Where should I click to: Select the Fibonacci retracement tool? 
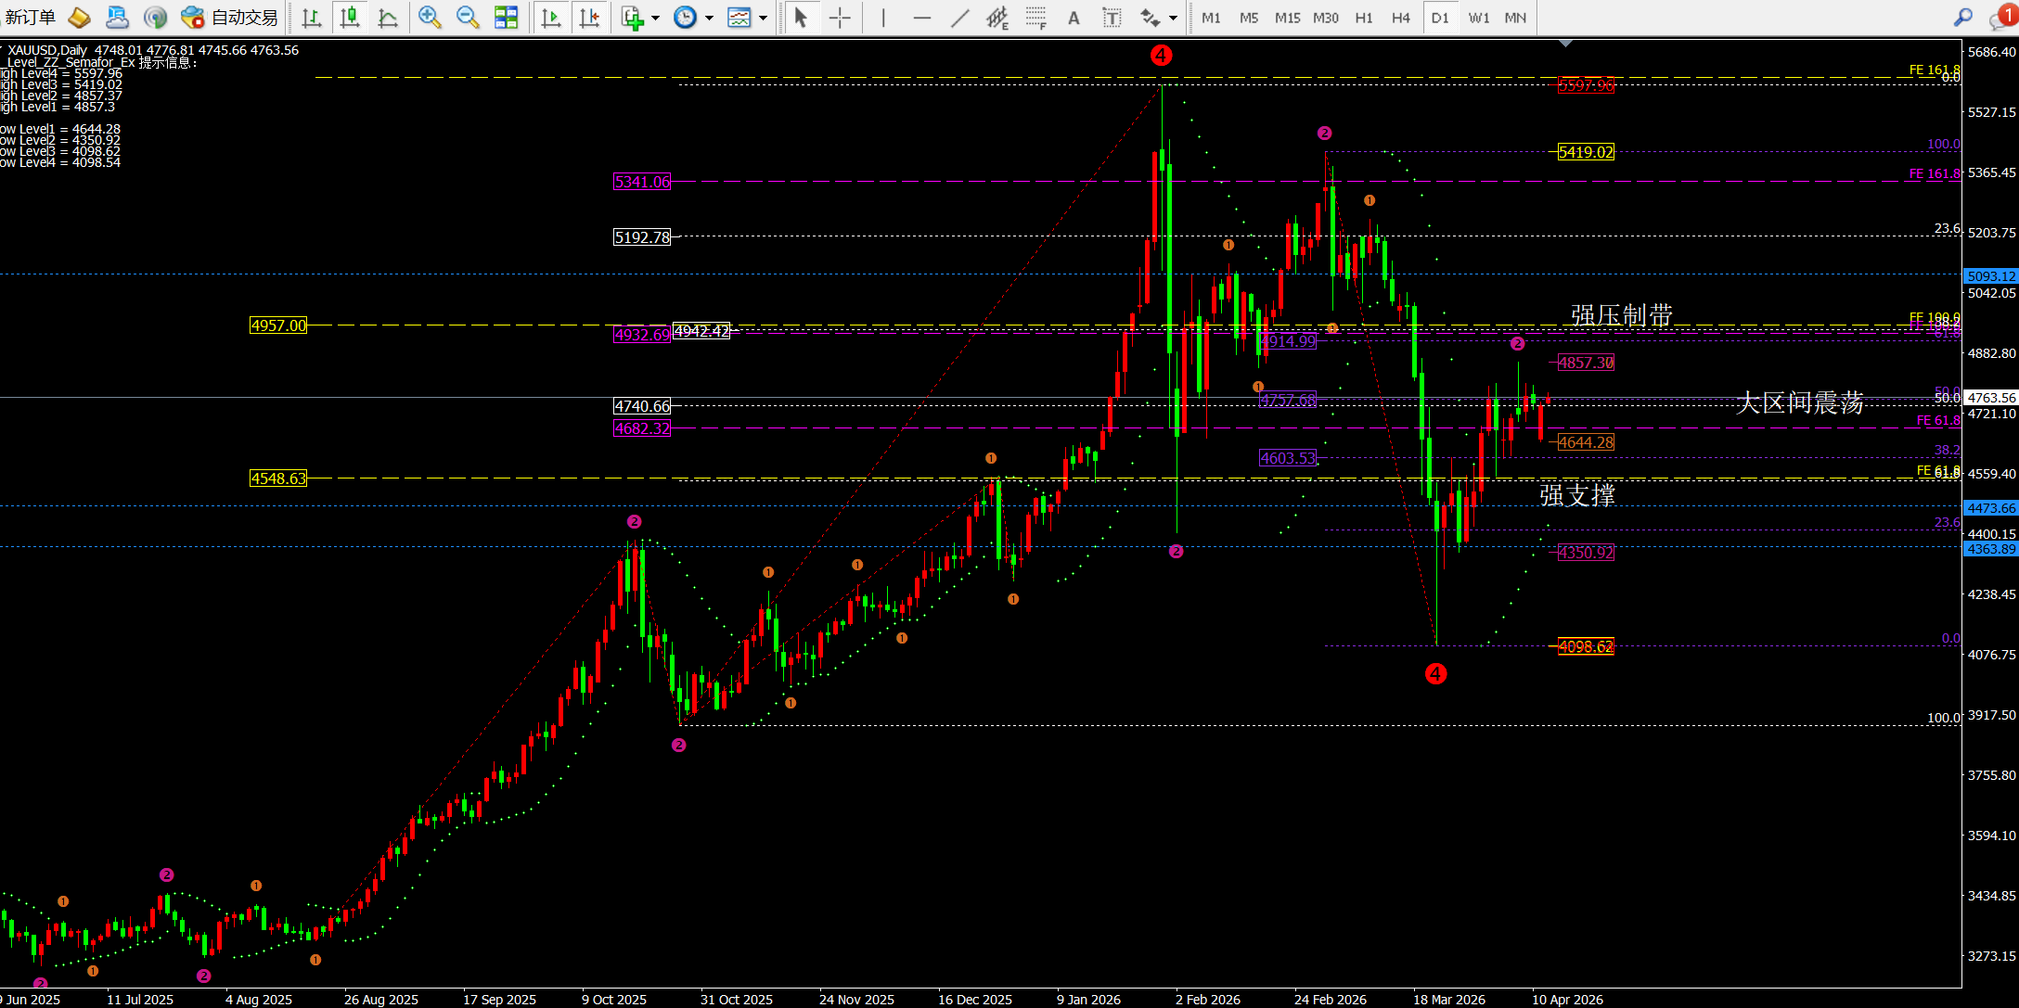(1035, 18)
